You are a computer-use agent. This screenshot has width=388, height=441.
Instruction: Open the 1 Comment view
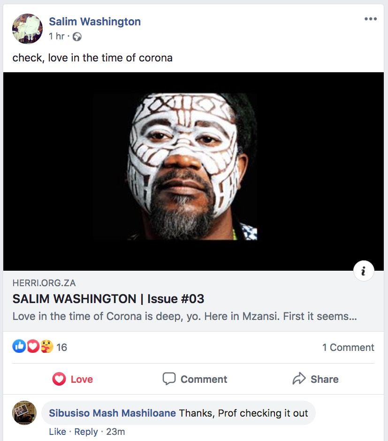348,347
